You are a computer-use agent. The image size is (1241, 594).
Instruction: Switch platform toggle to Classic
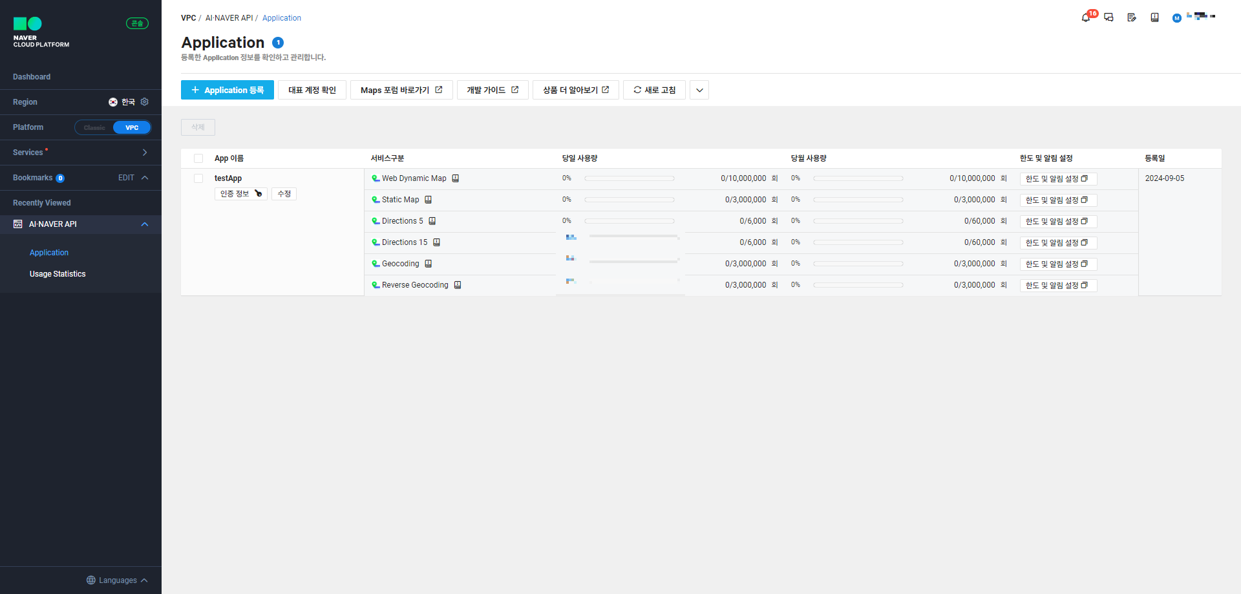[x=94, y=127]
